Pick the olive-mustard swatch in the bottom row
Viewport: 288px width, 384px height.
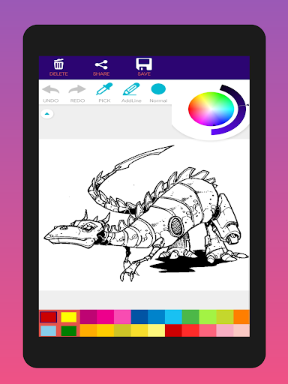(x=122, y=330)
